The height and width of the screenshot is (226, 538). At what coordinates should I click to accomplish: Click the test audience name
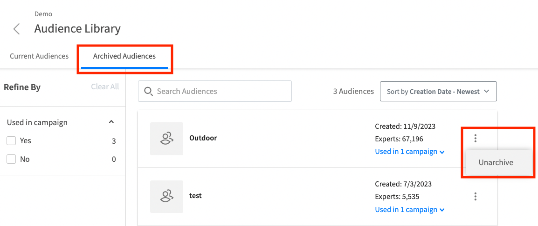(x=196, y=196)
